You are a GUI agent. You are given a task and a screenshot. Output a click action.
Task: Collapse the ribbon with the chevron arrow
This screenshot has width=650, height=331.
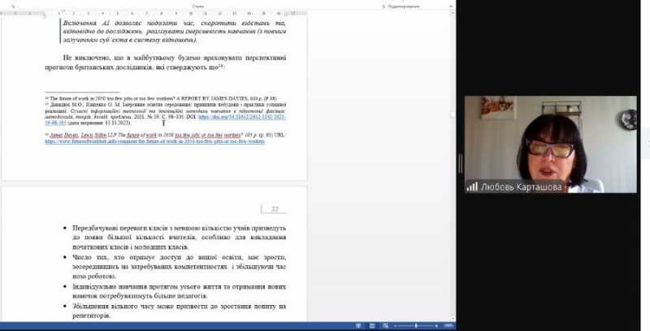(451, 6)
